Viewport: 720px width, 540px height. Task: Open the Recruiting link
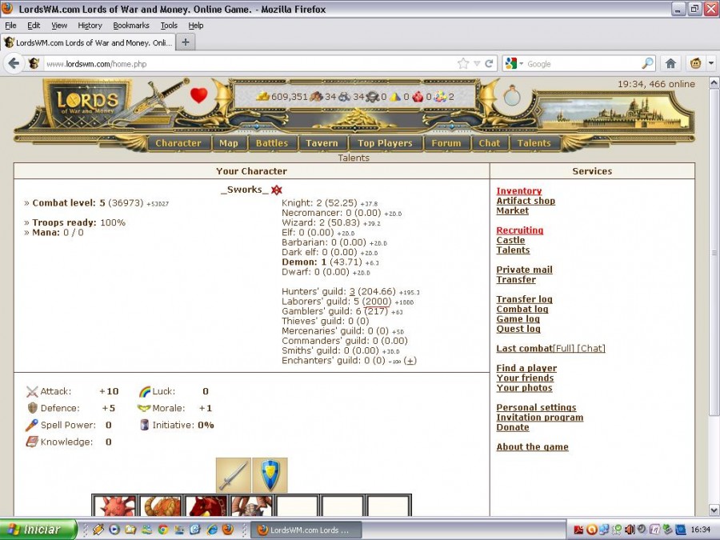coord(520,230)
